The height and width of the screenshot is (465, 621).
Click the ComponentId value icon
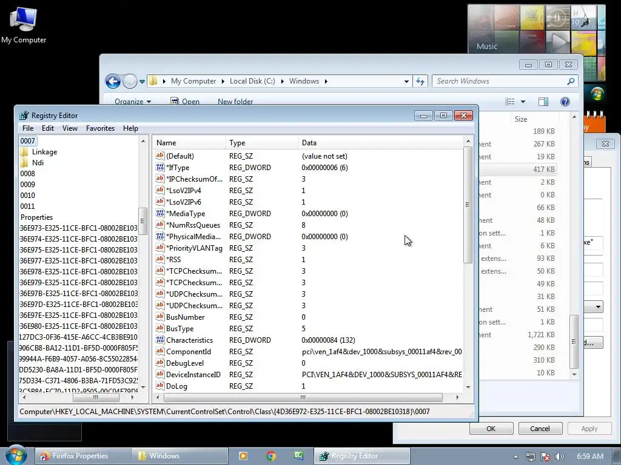[x=160, y=351]
